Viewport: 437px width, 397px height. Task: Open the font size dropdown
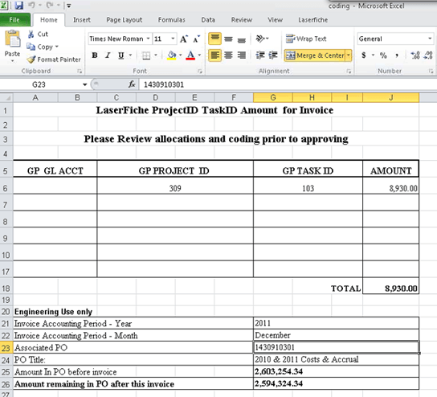point(173,39)
